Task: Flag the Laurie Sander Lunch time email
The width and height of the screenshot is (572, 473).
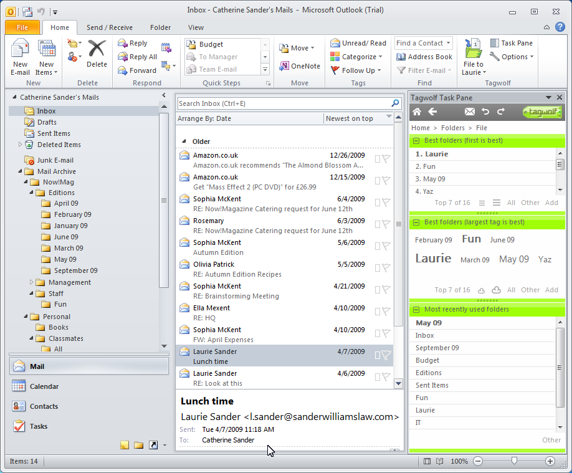Action: pos(386,355)
